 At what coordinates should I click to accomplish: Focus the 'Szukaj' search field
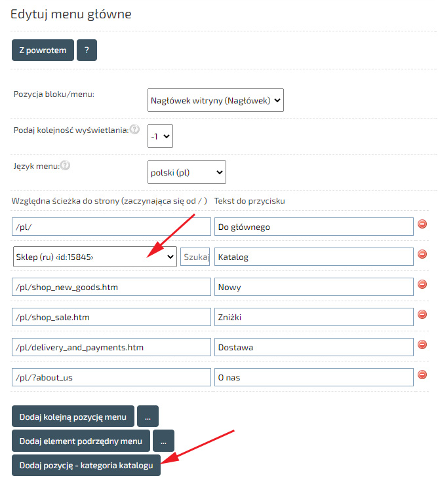195,257
